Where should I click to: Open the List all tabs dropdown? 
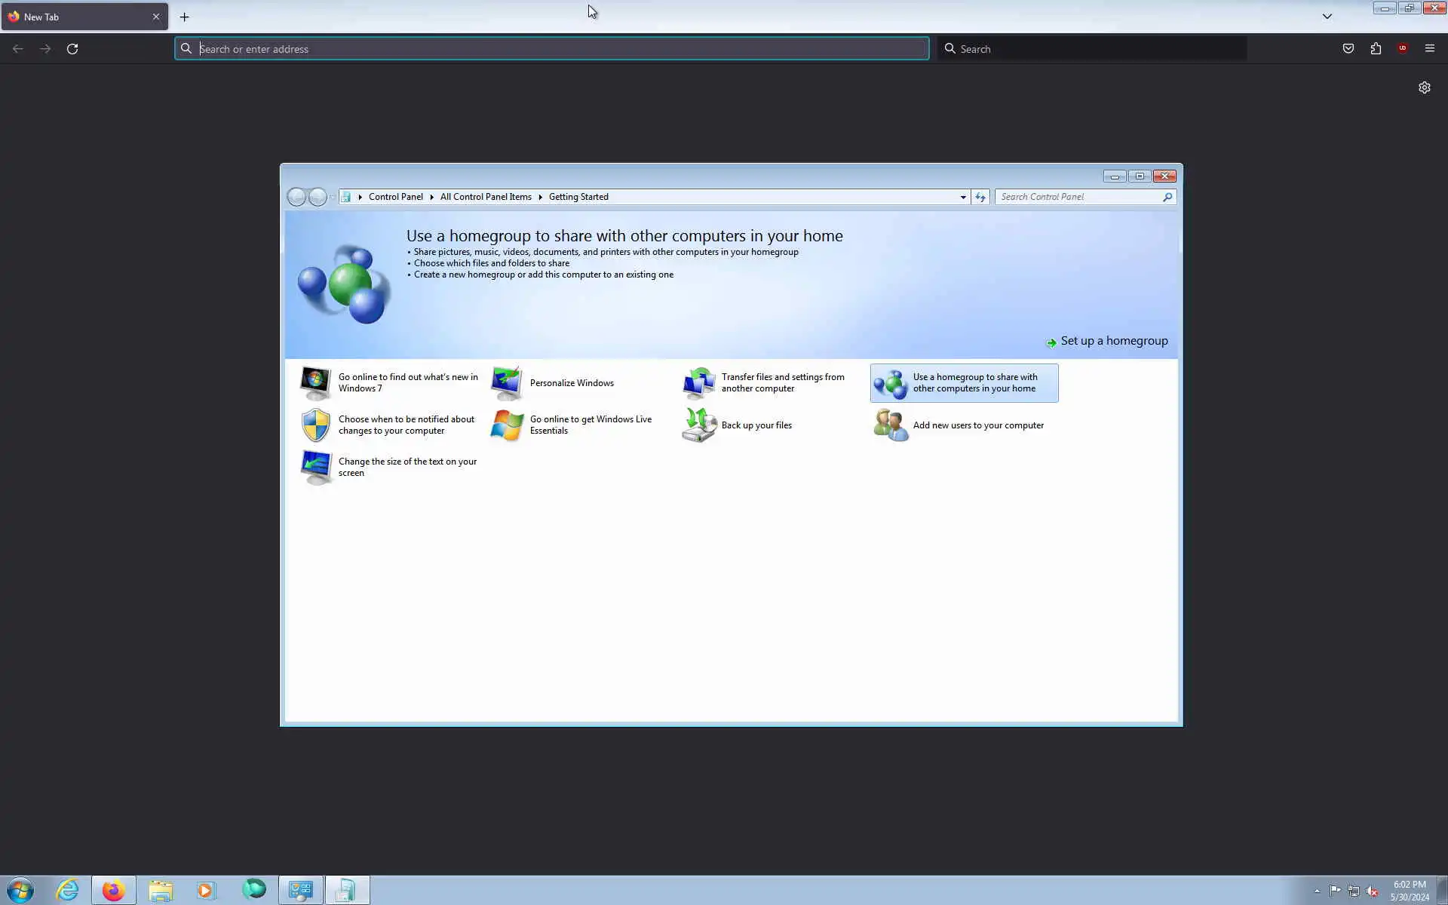pyautogui.click(x=1327, y=17)
